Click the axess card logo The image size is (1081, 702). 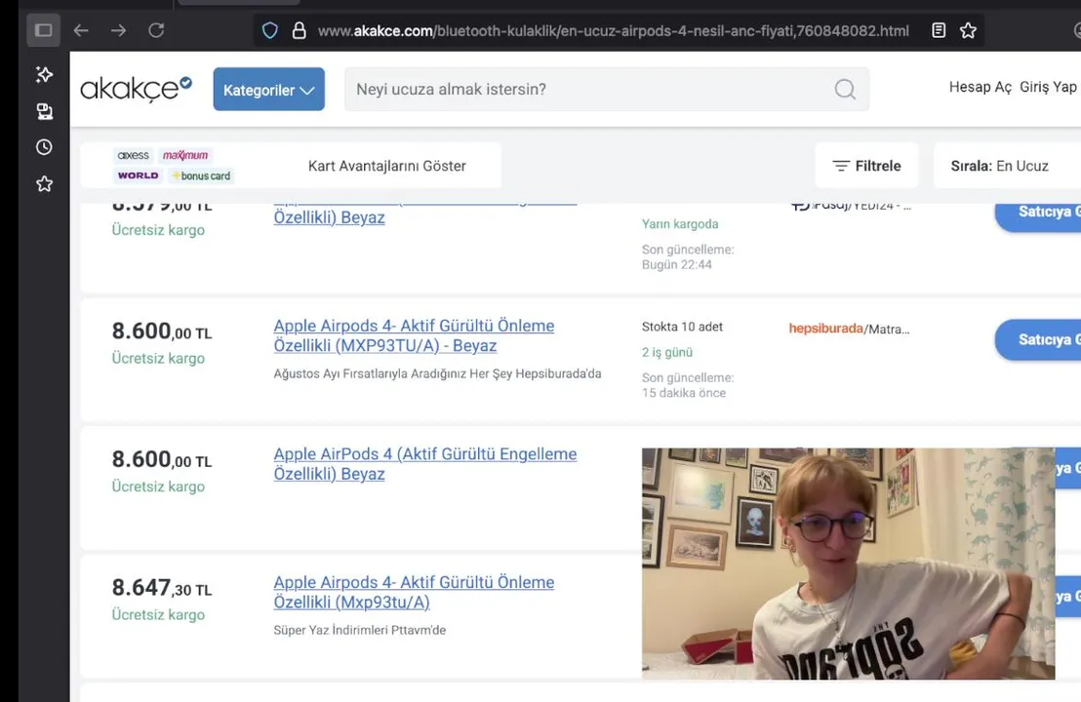(133, 155)
